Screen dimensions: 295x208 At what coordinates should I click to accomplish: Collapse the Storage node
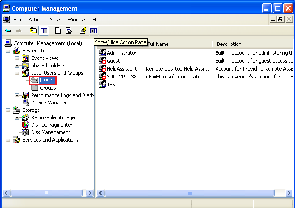point(8,110)
